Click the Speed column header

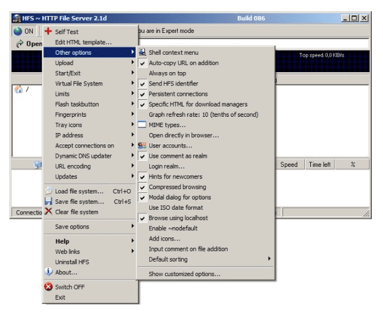click(289, 165)
